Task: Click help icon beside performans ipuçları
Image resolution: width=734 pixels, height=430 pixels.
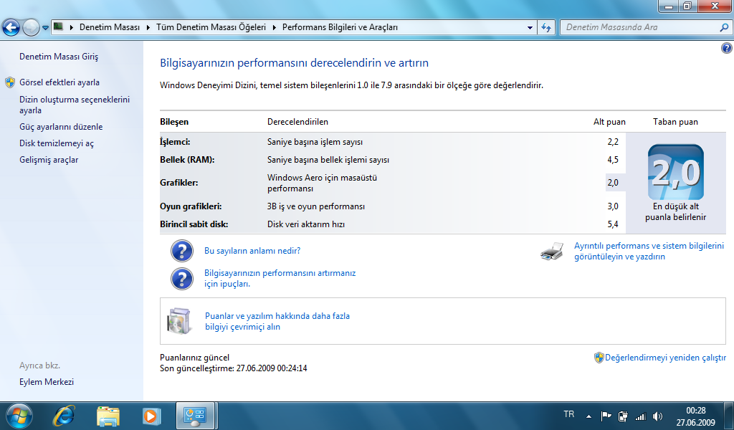Action: click(181, 279)
